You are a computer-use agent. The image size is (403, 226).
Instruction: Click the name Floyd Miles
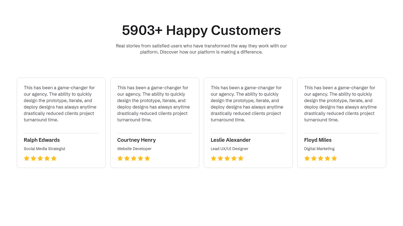click(x=318, y=140)
